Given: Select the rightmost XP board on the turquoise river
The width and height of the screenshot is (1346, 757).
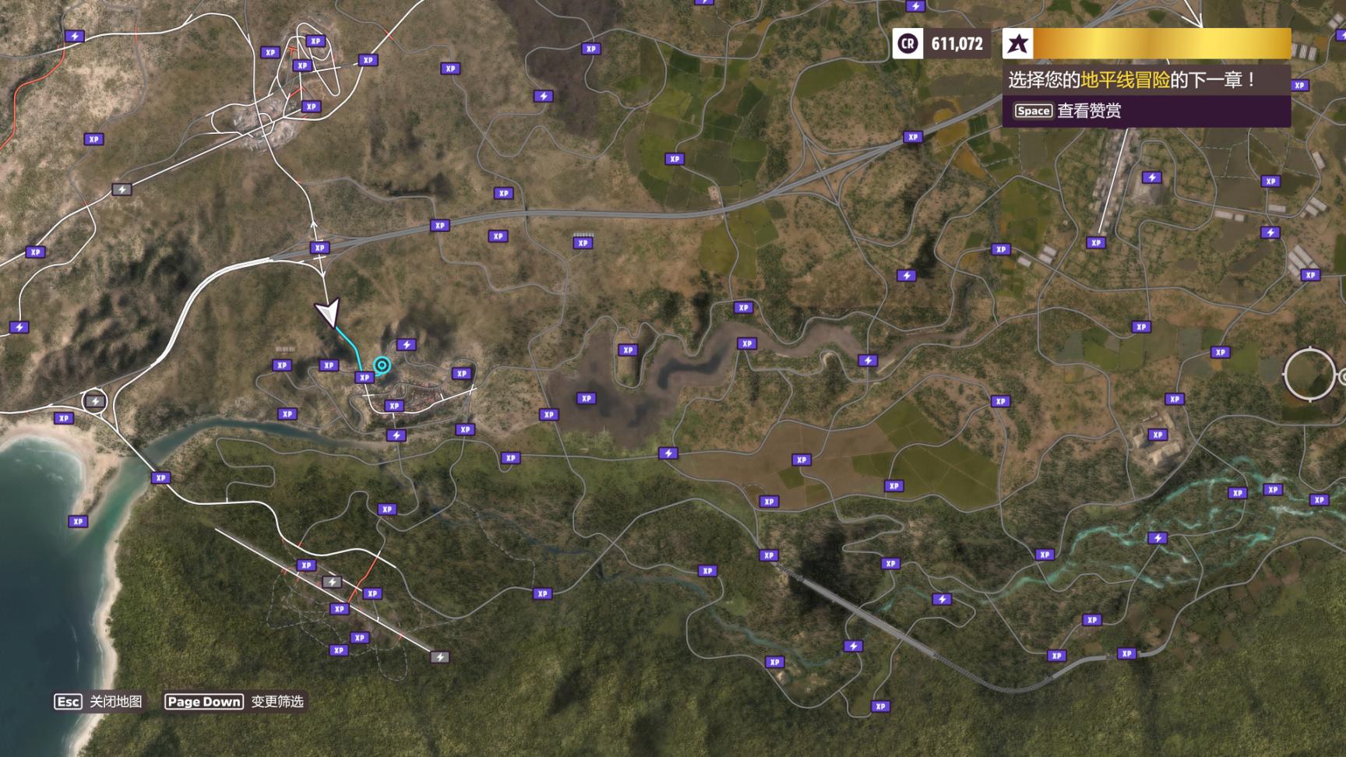Looking at the screenshot, I should point(1319,500).
